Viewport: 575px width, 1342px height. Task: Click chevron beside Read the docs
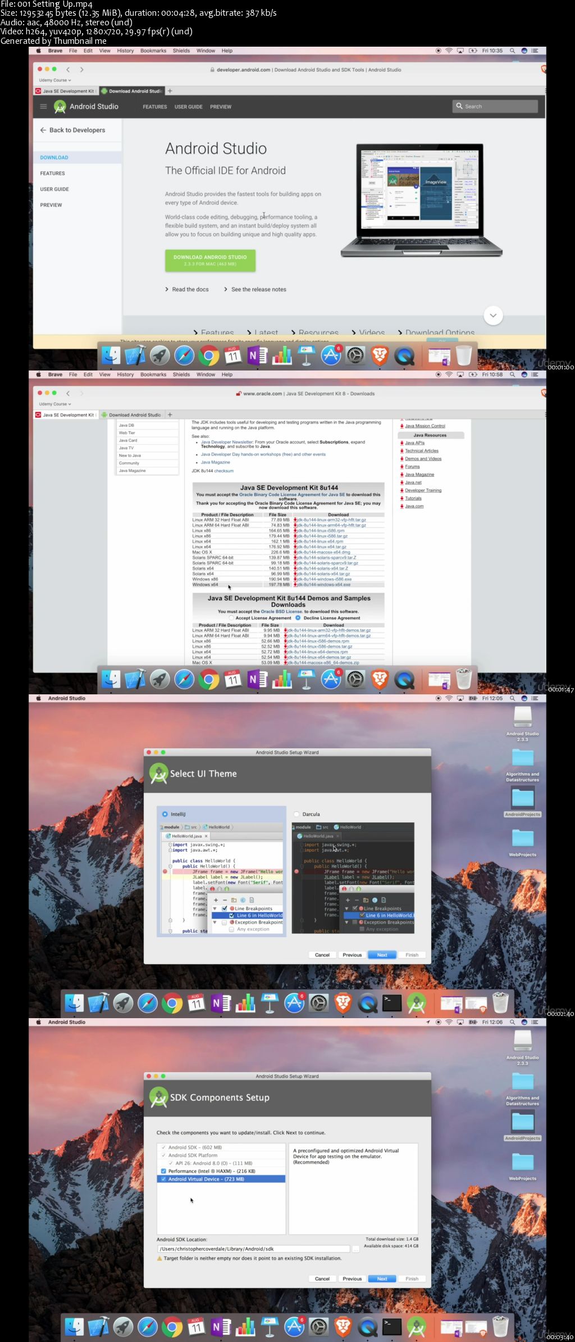click(167, 290)
